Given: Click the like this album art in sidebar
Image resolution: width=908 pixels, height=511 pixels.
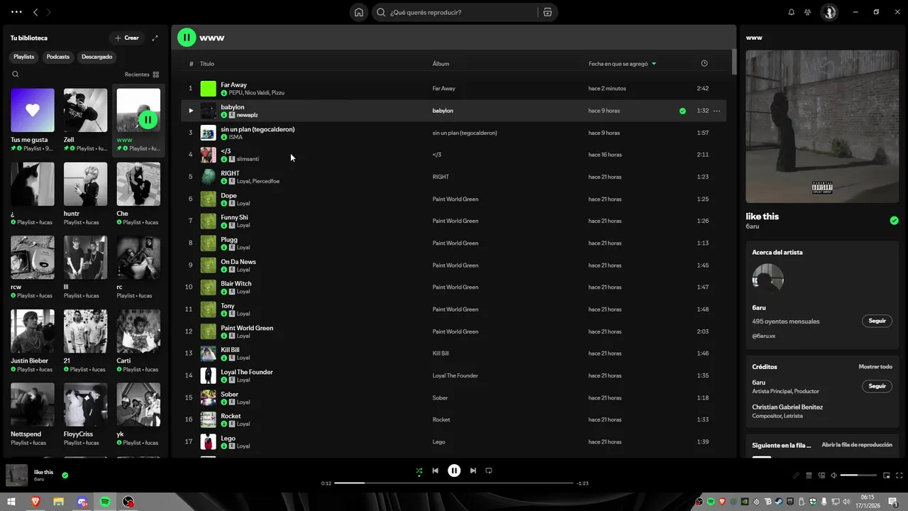Looking at the screenshot, I should pos(822,126).
